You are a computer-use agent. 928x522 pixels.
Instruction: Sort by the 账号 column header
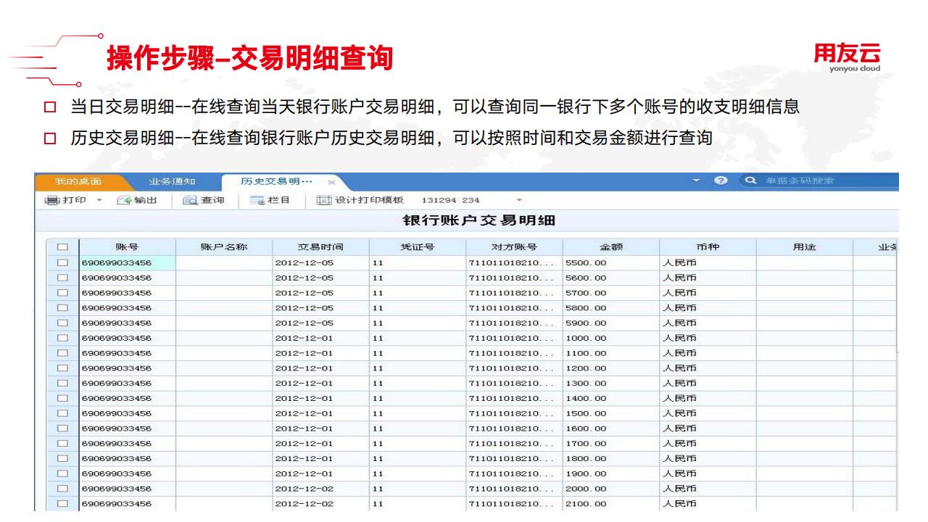[126, 247]
